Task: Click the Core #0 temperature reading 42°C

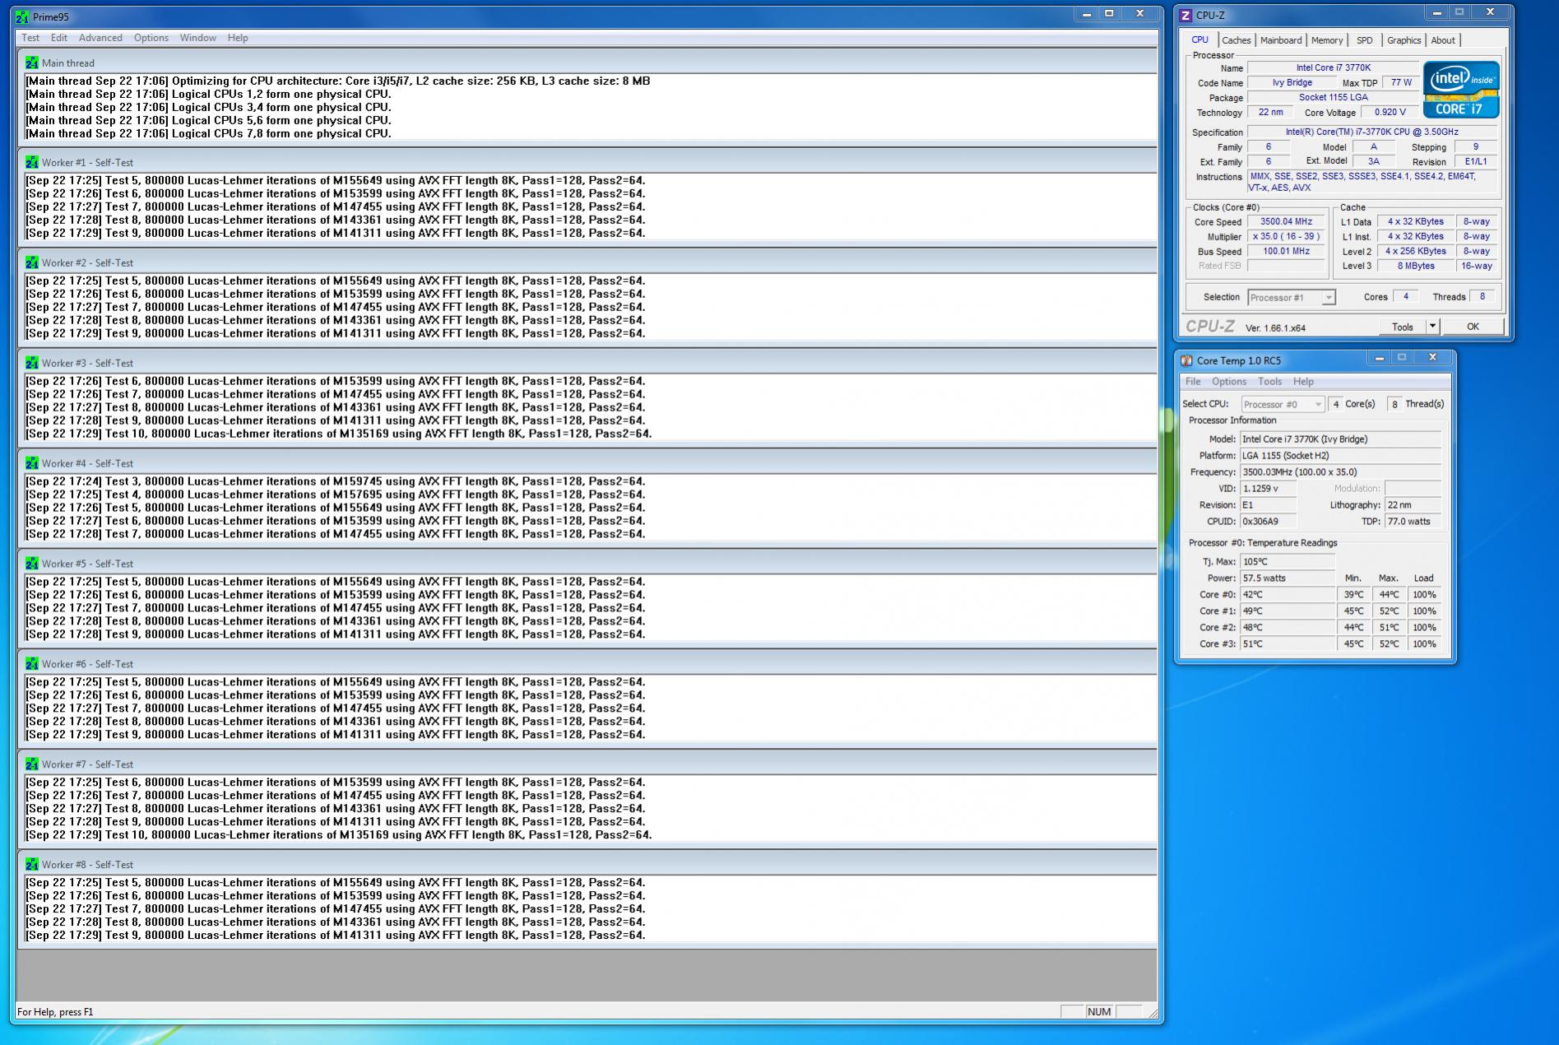Action: pos(1288,595)
